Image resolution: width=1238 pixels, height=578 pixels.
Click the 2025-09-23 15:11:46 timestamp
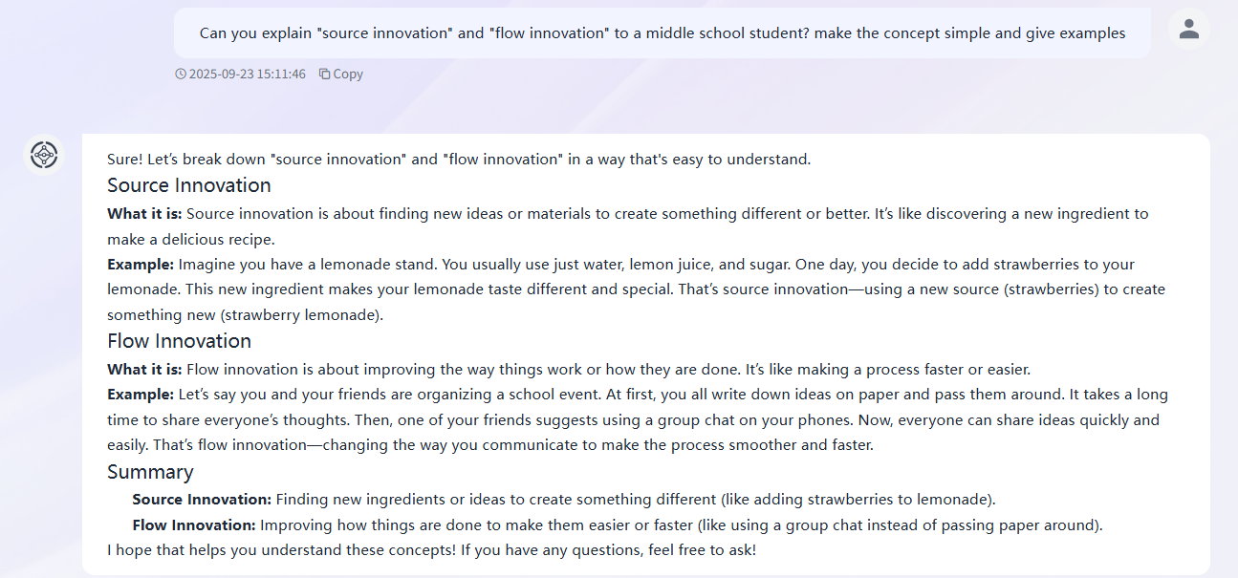247,74
